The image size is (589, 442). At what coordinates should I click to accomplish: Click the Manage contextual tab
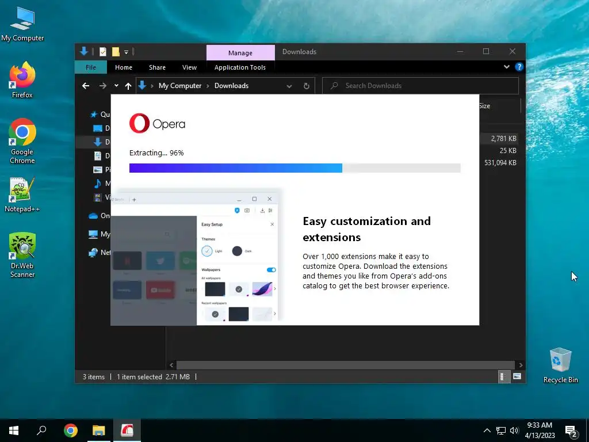pos(240,53)
